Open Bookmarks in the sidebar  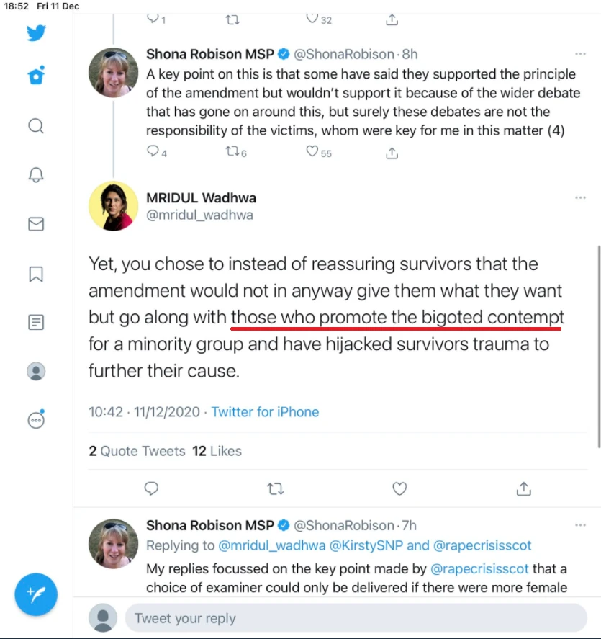[x=36, y=274]
